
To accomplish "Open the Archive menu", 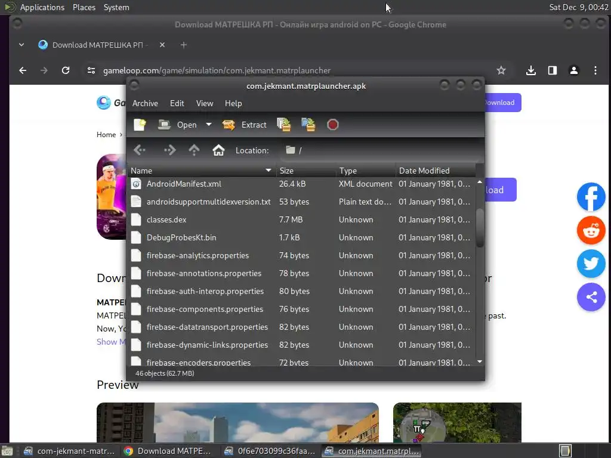I will [x=145, y=103].
